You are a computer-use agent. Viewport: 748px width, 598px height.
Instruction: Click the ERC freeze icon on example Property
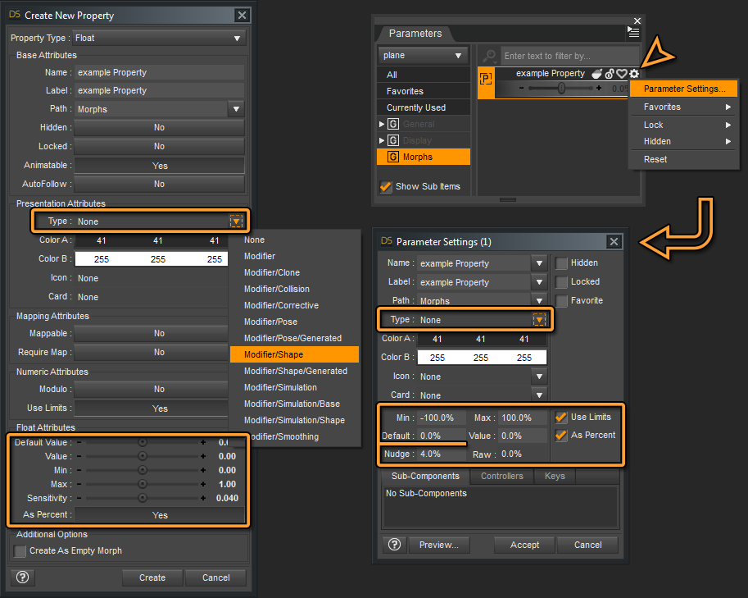(597, 74)
